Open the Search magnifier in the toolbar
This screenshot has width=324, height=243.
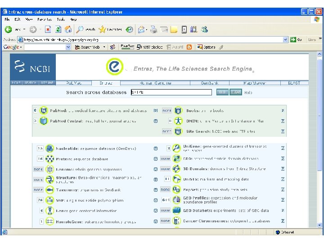80,30
